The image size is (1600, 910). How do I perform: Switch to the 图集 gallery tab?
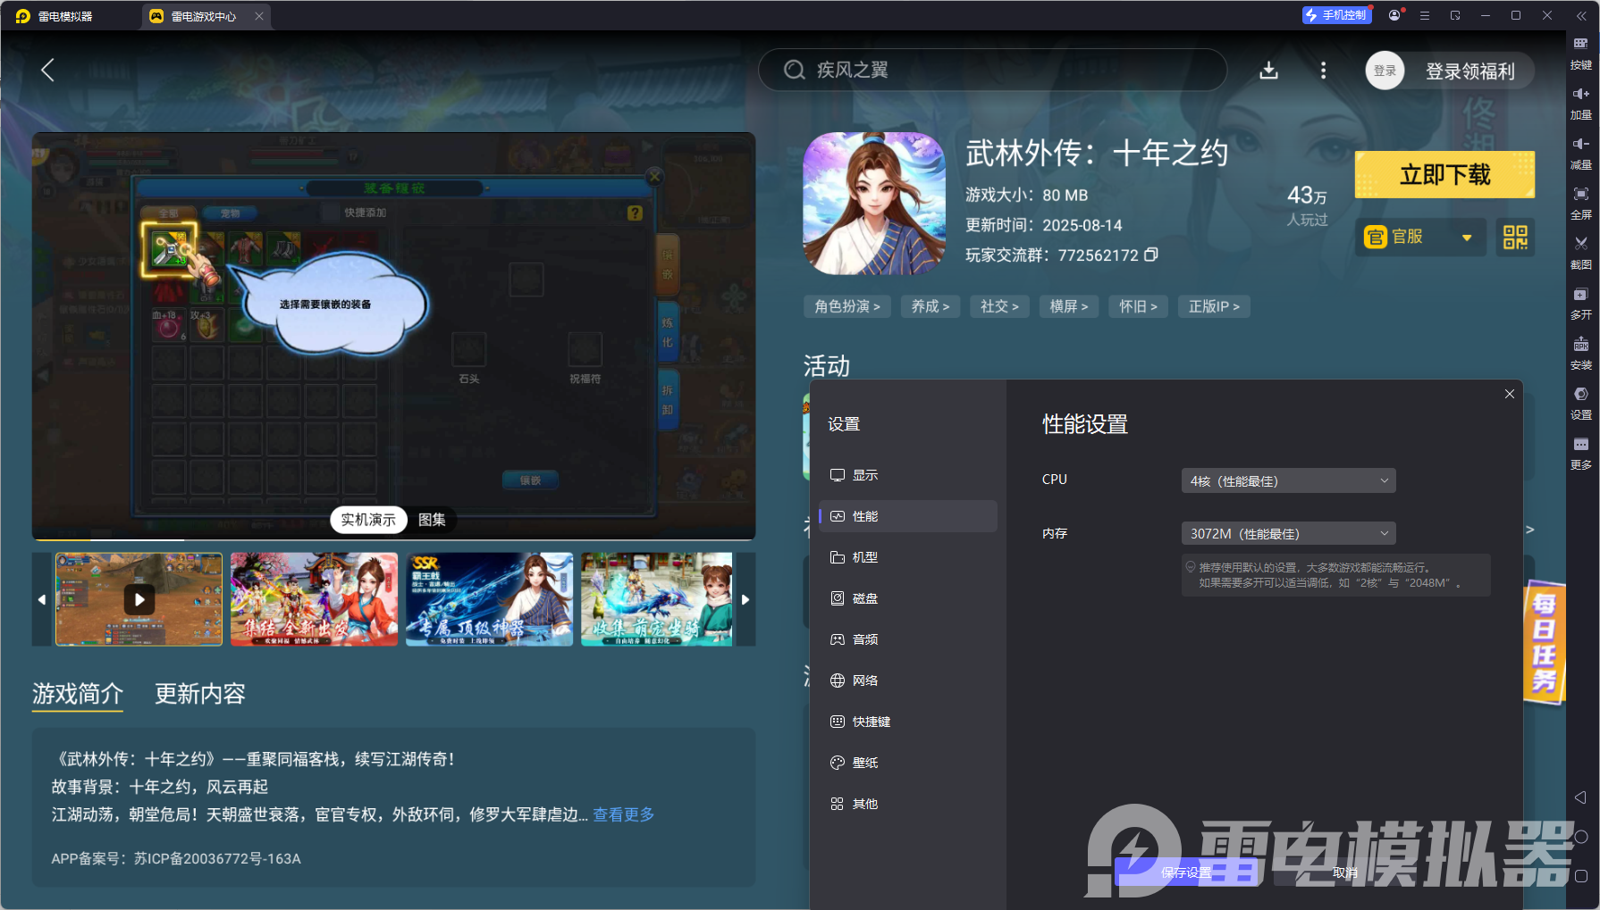point(432,520)
